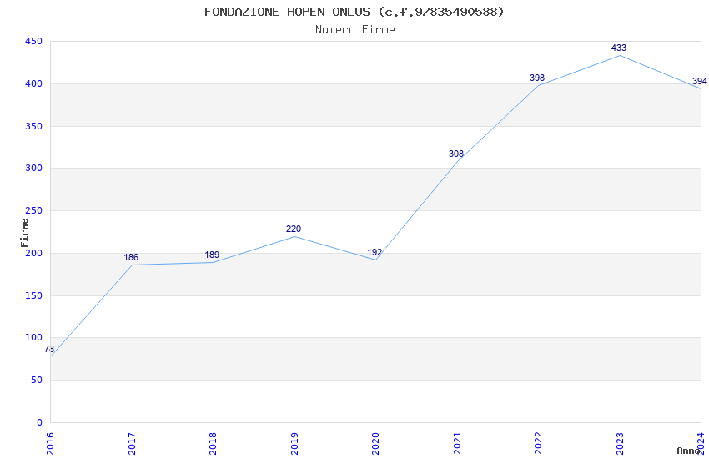Click the data label 308
Image resolution: width=709 pixels, height=459 pixels.
click(x=456, y=154)
